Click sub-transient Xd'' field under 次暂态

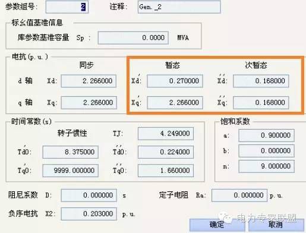click(x=261, y=81)
